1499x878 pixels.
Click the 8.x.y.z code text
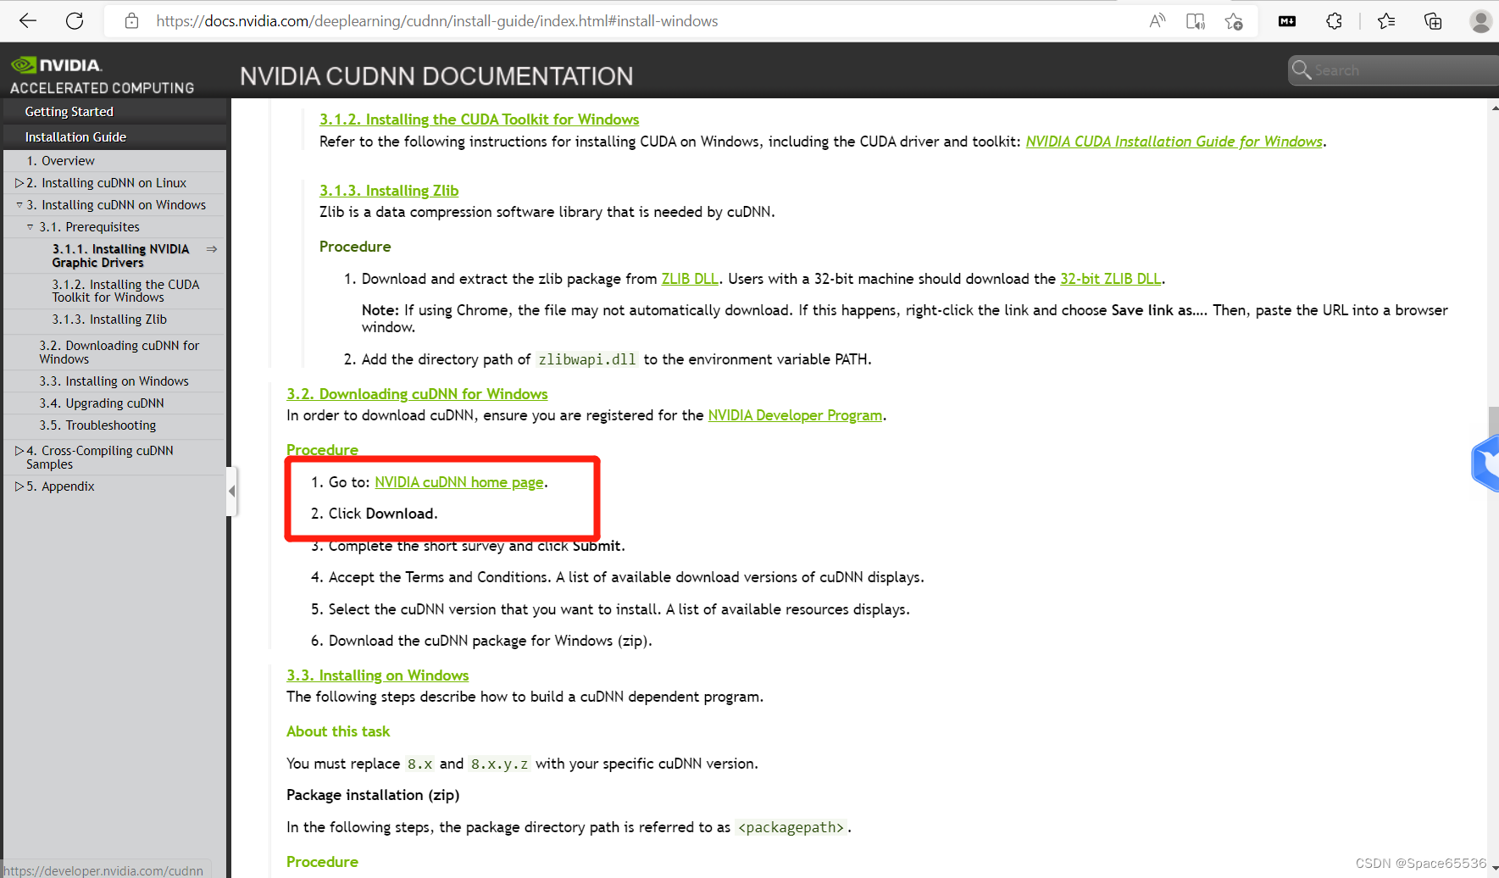point(499,764)
